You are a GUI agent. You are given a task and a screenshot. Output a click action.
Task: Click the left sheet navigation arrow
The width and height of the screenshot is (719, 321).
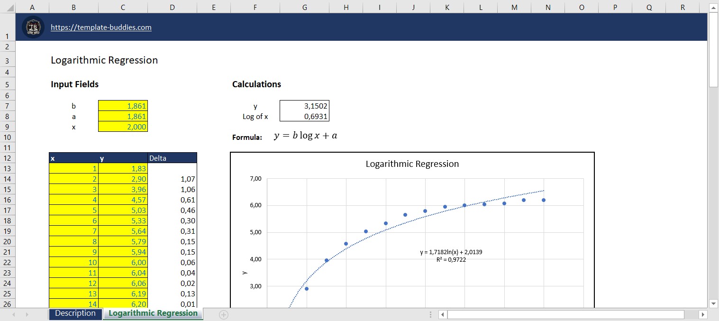(x=14, y=314)
